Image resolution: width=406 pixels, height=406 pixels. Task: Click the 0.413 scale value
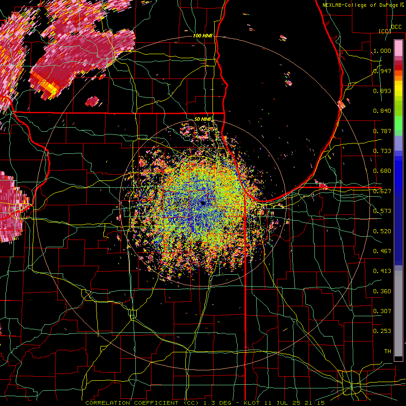pos(382,271)
